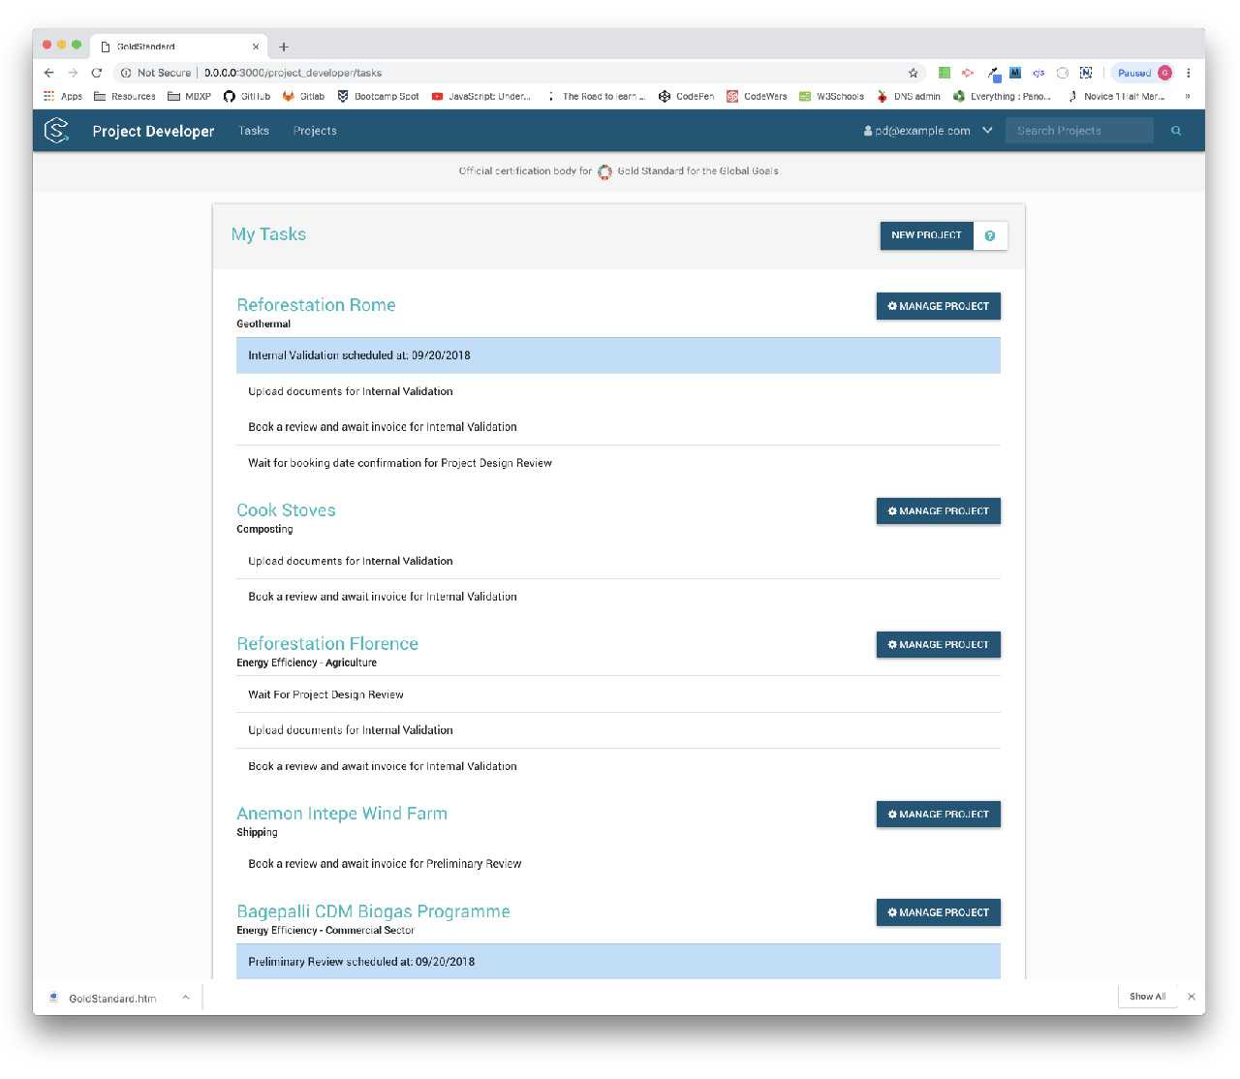
Task: Click the Search Projects input field
Action: [1079, 131]
